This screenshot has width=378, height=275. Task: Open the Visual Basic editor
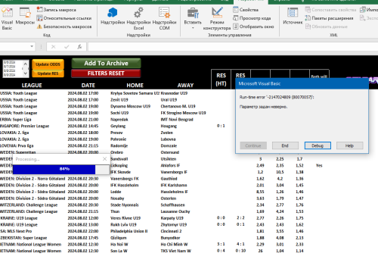[x=7, y=19]
